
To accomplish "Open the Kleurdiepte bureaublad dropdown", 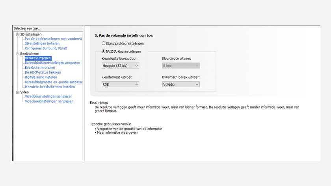I will point(120,66).
